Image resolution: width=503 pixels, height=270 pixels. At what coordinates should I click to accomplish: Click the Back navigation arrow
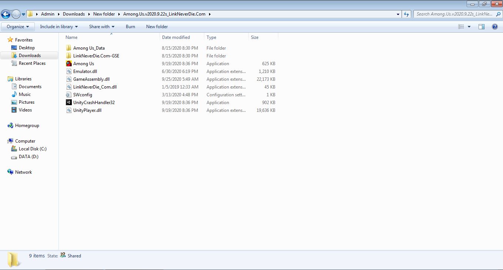pos(6,14)
